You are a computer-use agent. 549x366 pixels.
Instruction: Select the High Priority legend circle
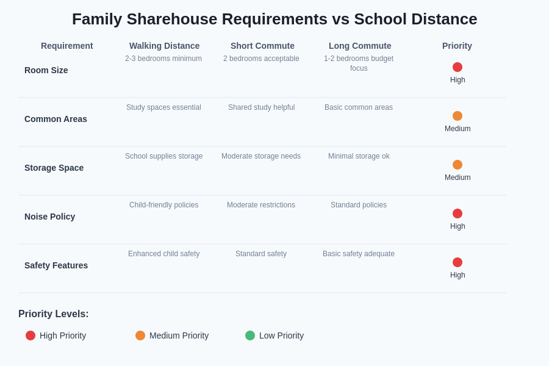[x=30, y=335]
